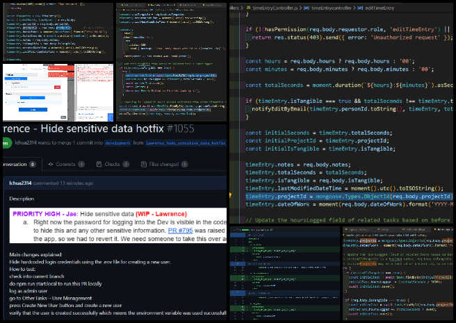Open the Commits tab of the pull request
This screenshot has height=323, width=456.
pyautogui.click(x=66, y=164)
